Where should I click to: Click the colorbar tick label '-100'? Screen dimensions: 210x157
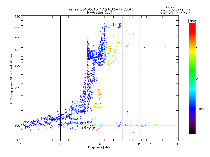coord(200,109)
